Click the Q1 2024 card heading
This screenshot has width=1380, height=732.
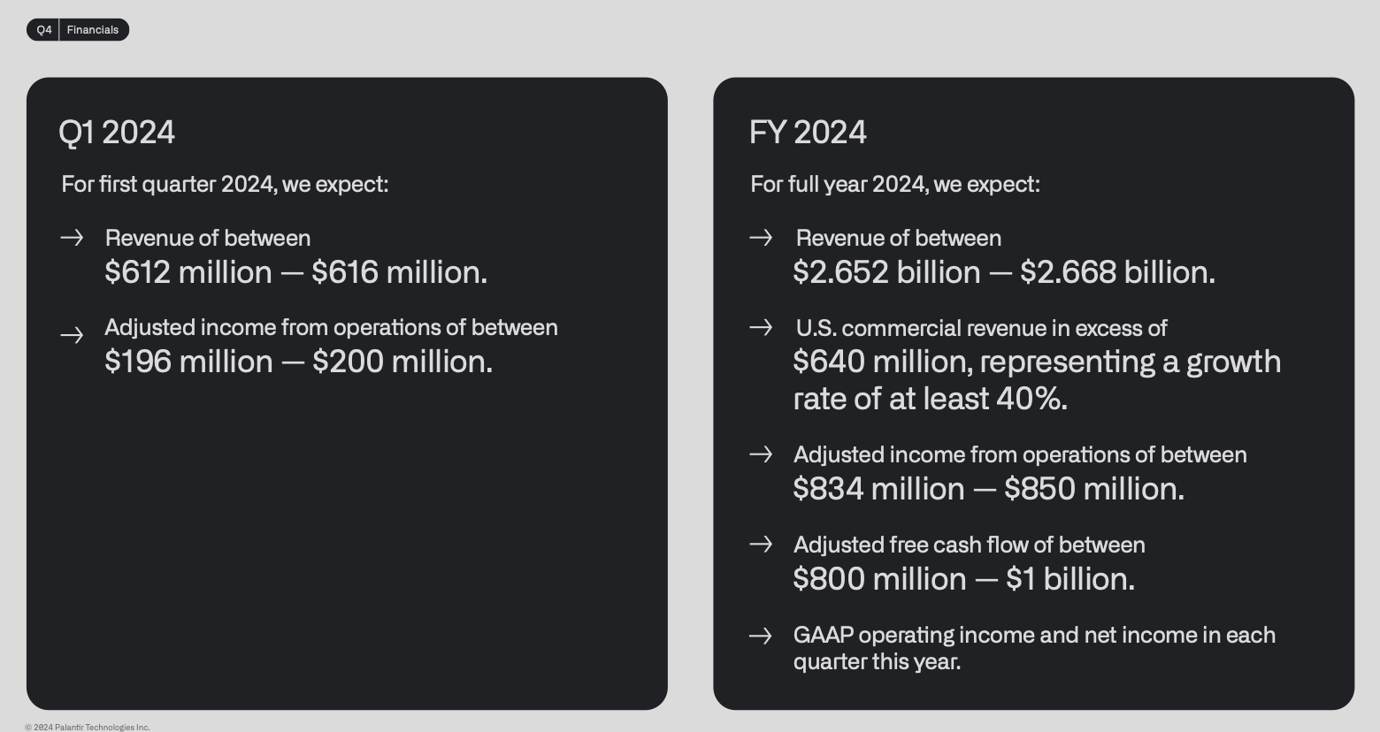click(117, 133)
